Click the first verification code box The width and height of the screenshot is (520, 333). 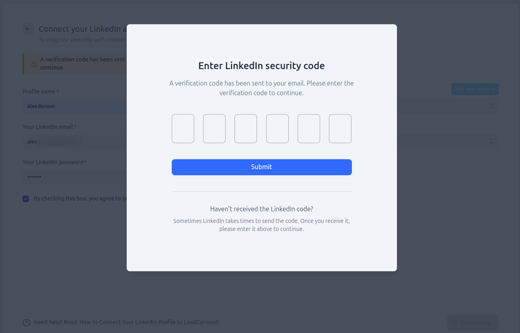tap(183, 129)
